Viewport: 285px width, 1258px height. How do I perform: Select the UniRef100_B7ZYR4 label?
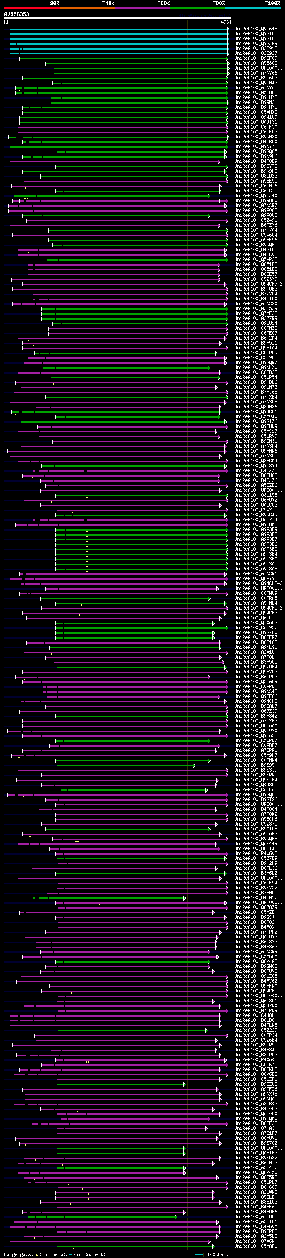pos(256,294)
